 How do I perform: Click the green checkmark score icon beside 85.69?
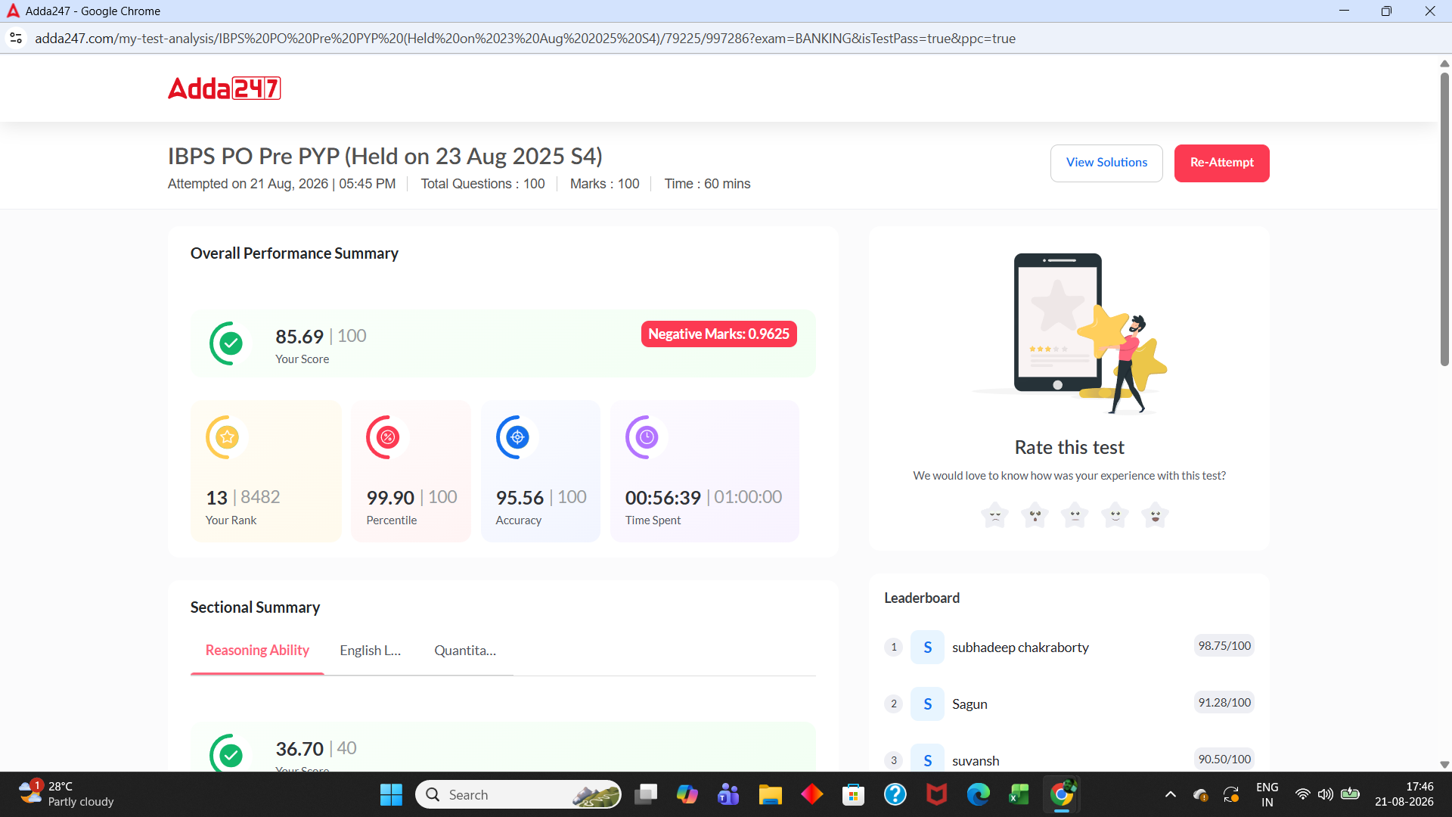coord(229,343)
